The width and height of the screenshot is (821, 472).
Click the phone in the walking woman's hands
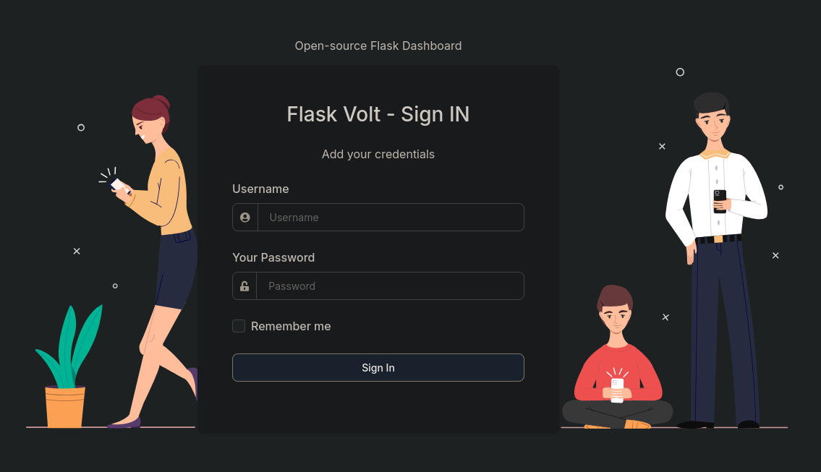click(x=119, y=185)
